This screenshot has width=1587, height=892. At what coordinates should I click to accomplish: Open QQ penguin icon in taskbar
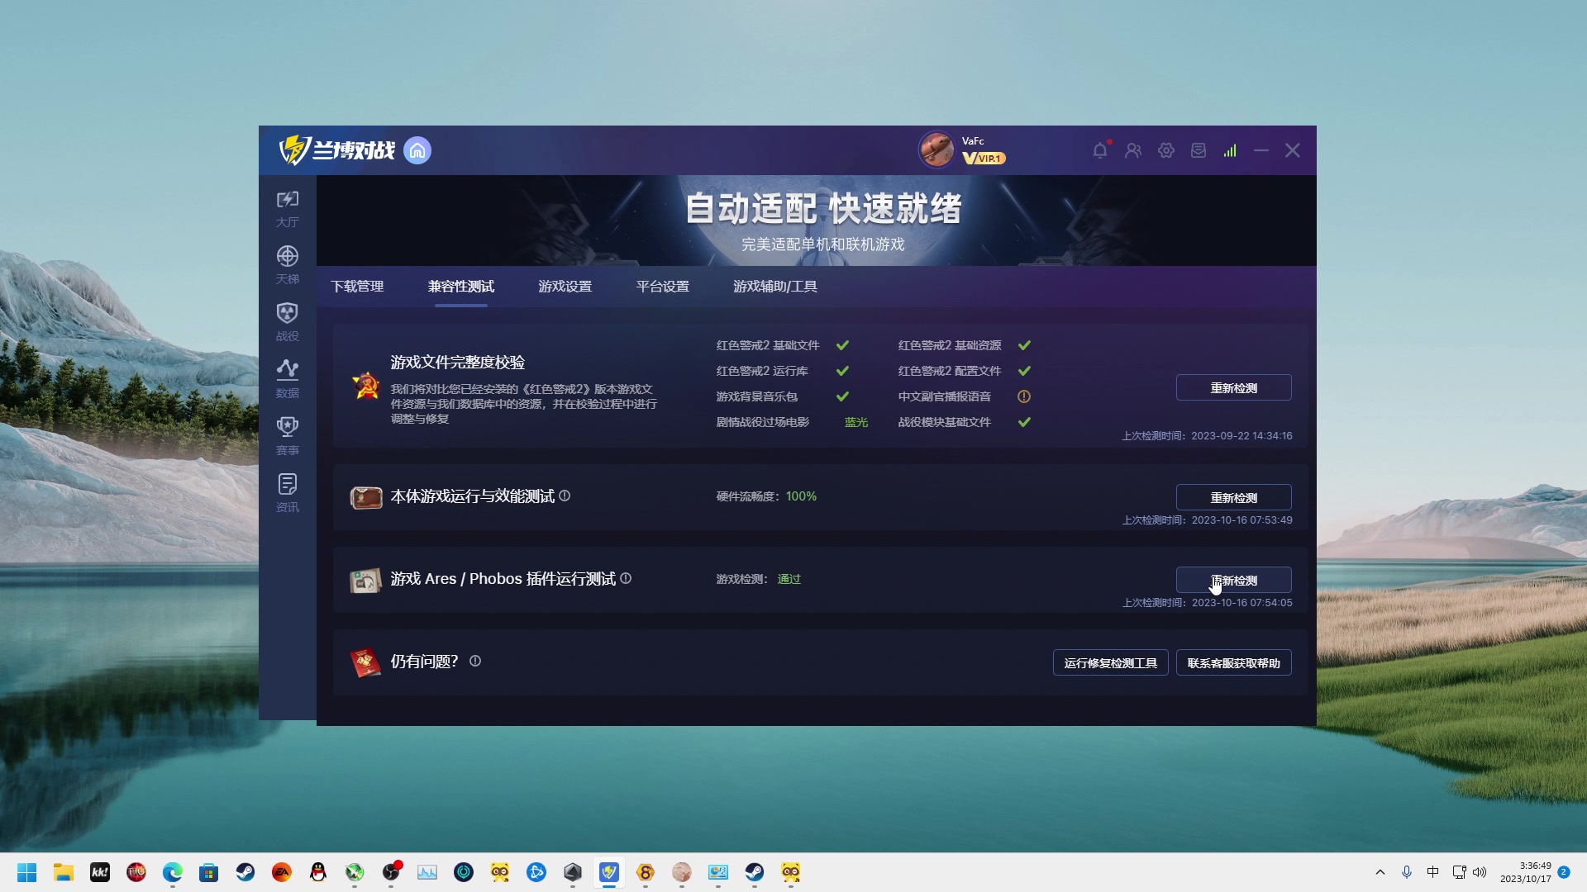point(318,872)
